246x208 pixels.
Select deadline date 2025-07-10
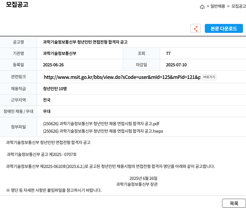click(x=176, y=65)
